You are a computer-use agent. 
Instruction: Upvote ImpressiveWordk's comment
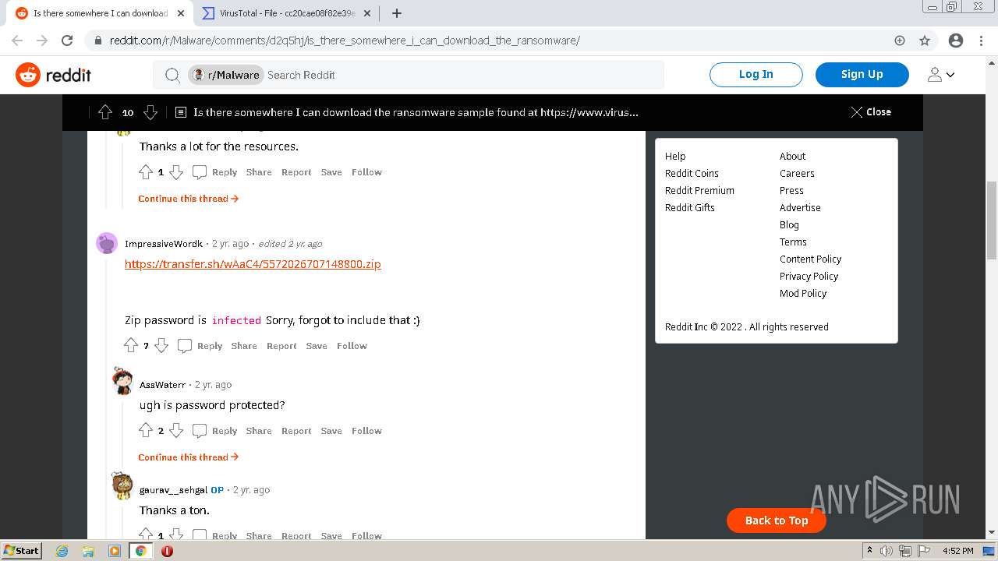click(131, 346)
